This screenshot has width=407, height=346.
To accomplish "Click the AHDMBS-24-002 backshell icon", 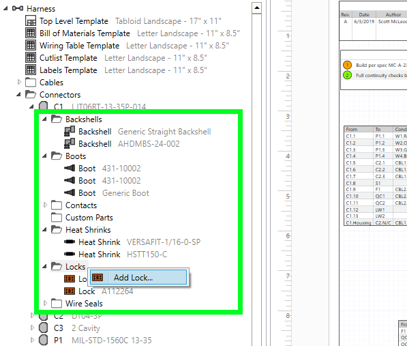I will coord(70,143).
